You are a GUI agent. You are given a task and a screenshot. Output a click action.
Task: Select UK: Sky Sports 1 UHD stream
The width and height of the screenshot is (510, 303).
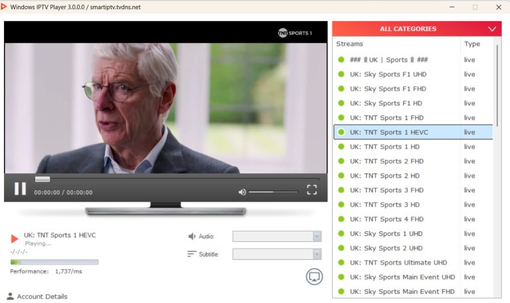[413, 233]
